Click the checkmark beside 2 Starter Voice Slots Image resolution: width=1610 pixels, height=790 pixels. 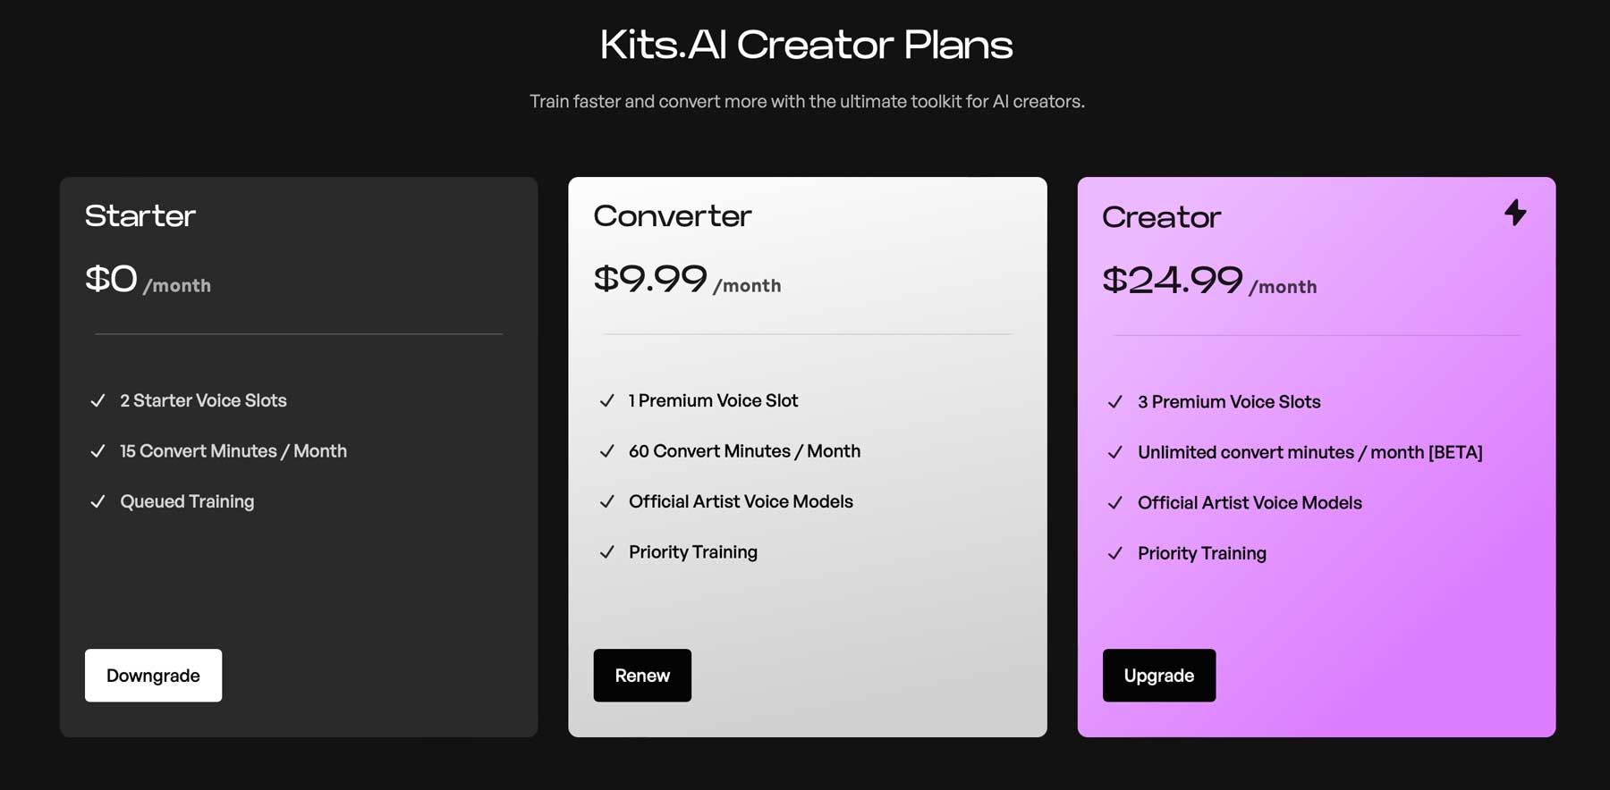(x=97, y=401)
